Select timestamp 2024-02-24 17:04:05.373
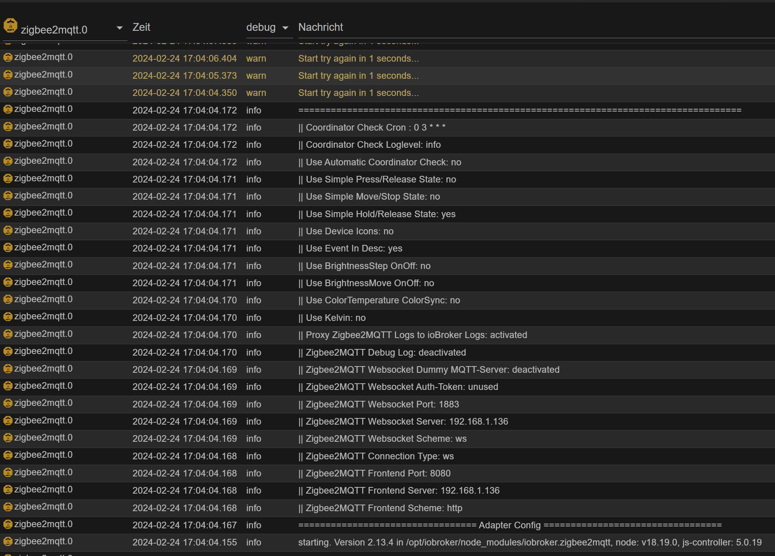This screenshot has height=556, width=775. [x=184, y=76]
